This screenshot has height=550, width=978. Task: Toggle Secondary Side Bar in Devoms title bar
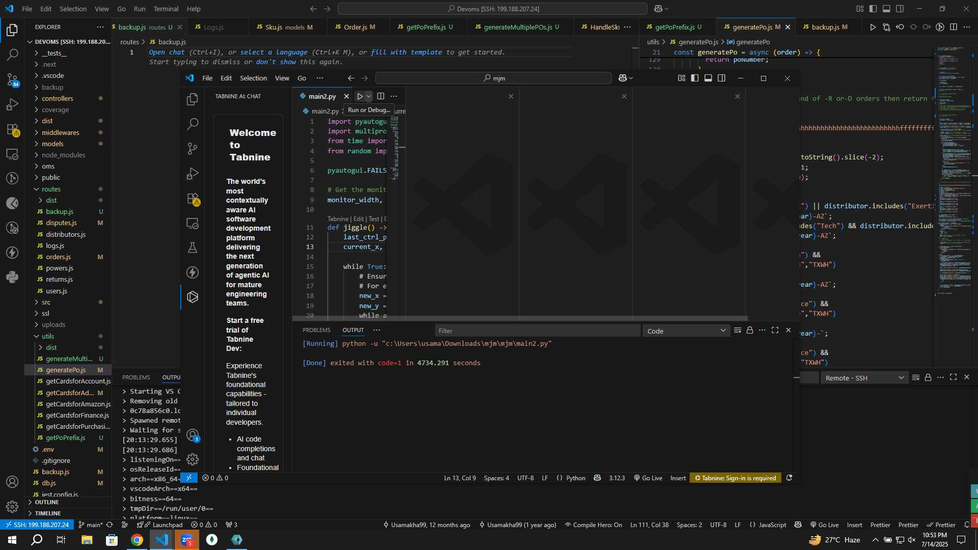tap(900, 9)
